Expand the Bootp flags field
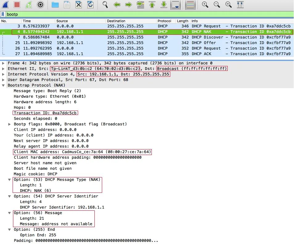The width and height of the screenshot is (294, 244). point(9,124)
